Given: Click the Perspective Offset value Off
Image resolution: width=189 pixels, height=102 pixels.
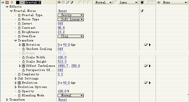Looking at the screenshot, I should pyautogui.click(x=60, y=70).
